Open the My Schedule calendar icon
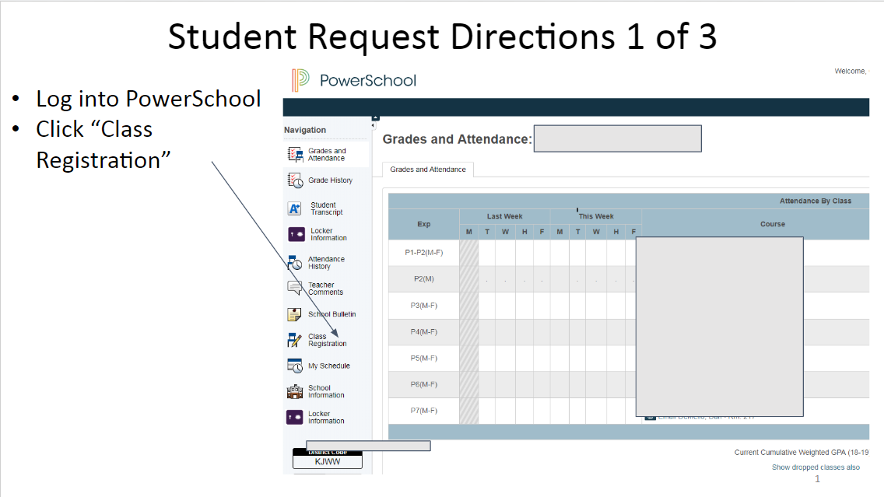Viewport: 884px width, 497px height. pos(295,366)
